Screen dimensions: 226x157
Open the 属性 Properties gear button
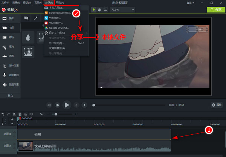pyautogui.click(x=217, y=105)
